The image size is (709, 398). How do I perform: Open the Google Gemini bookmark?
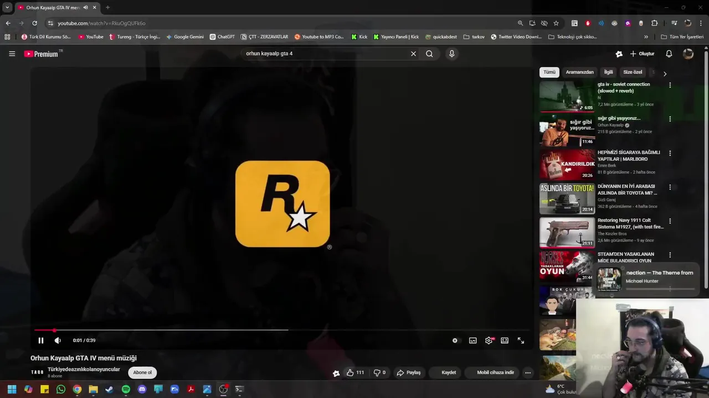point(185,37)
